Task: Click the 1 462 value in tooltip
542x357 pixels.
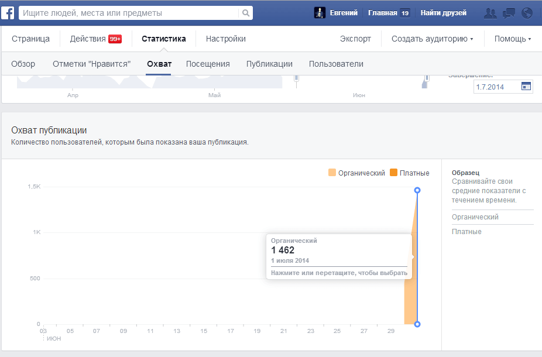Action: coord(282,250)
